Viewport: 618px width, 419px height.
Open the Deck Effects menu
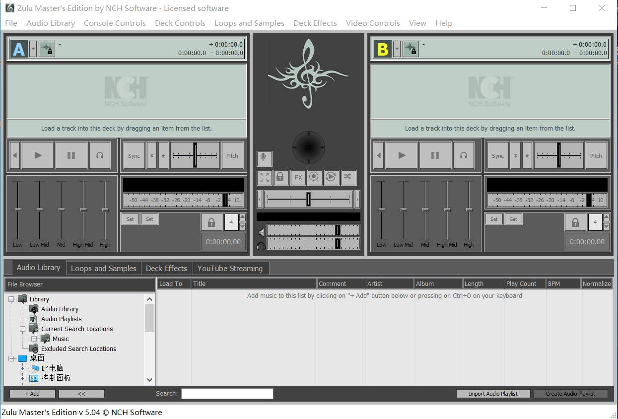315,23
